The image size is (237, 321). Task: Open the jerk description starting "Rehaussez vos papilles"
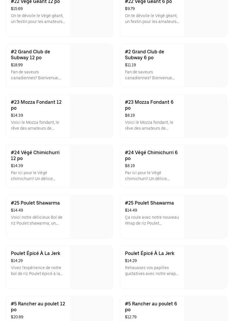pos(152,271)
